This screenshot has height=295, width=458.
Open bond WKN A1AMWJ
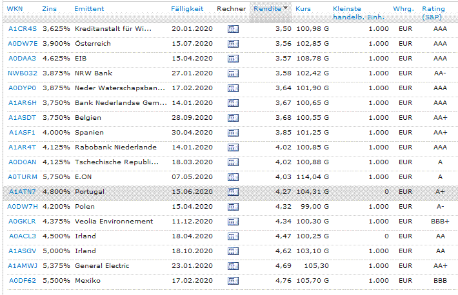(23, 266)
